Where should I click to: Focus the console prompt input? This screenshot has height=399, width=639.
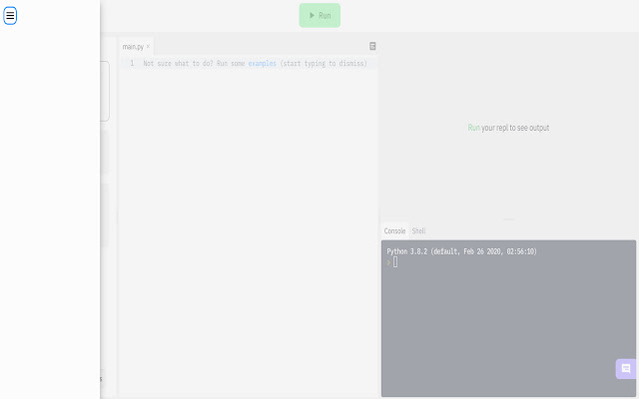[x=395, y=262]
